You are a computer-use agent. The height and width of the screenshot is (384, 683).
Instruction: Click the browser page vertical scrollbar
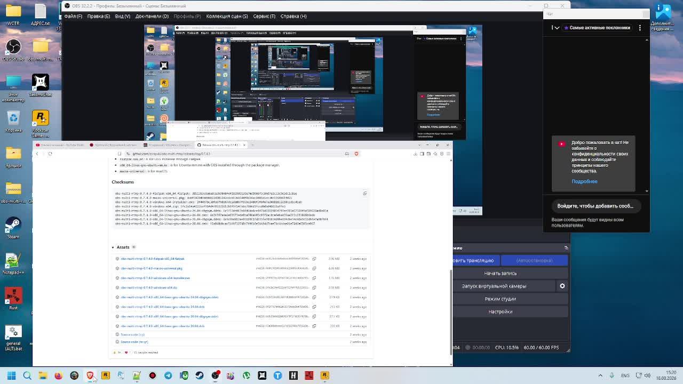point(451,312)
